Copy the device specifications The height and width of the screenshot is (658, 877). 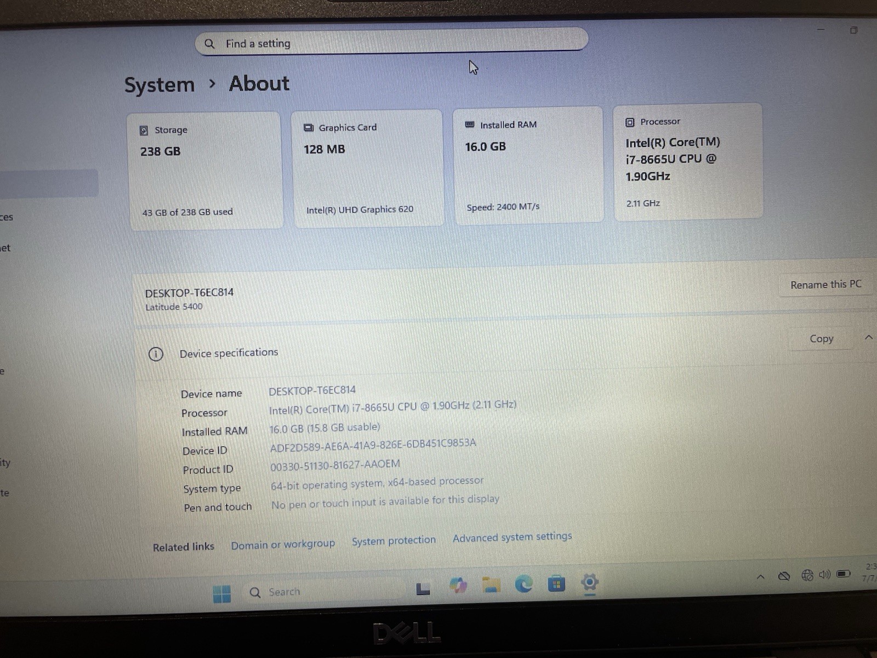pyautogui.click(x=821, y=339)
